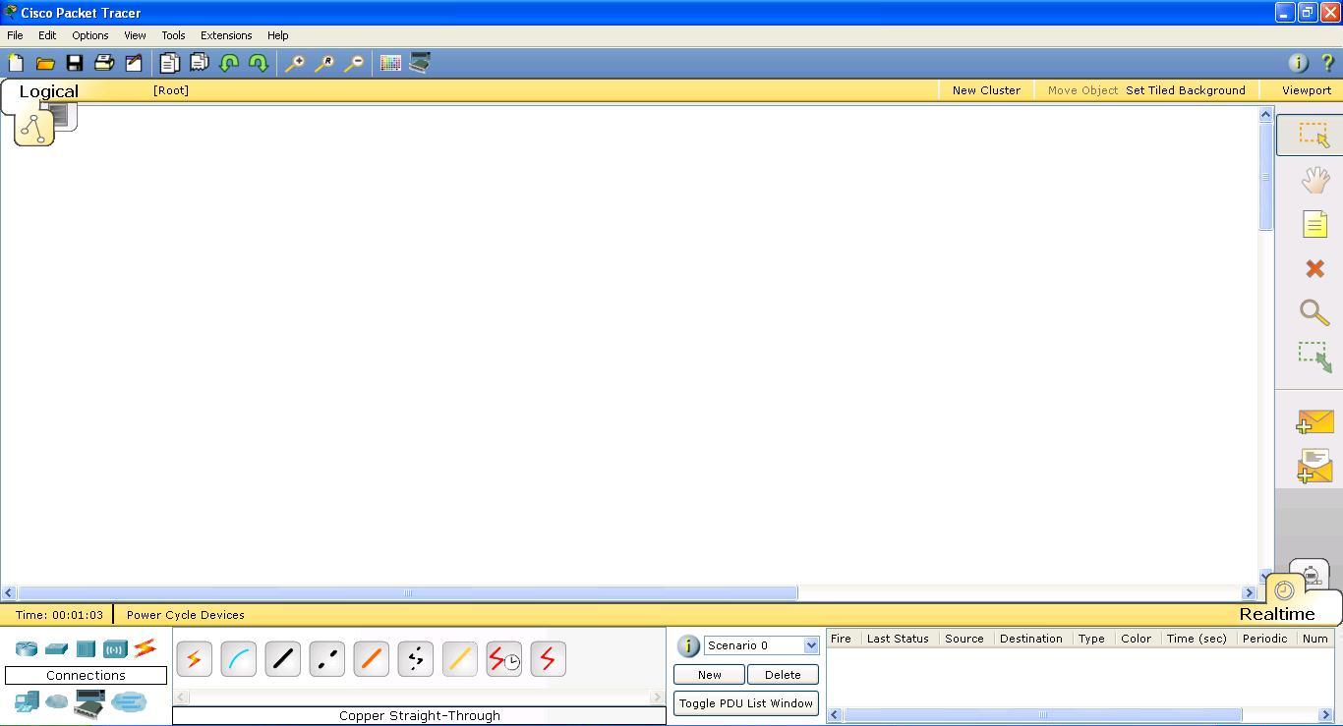Paste with the Paste toolbar icon

[x=199, y=63]
